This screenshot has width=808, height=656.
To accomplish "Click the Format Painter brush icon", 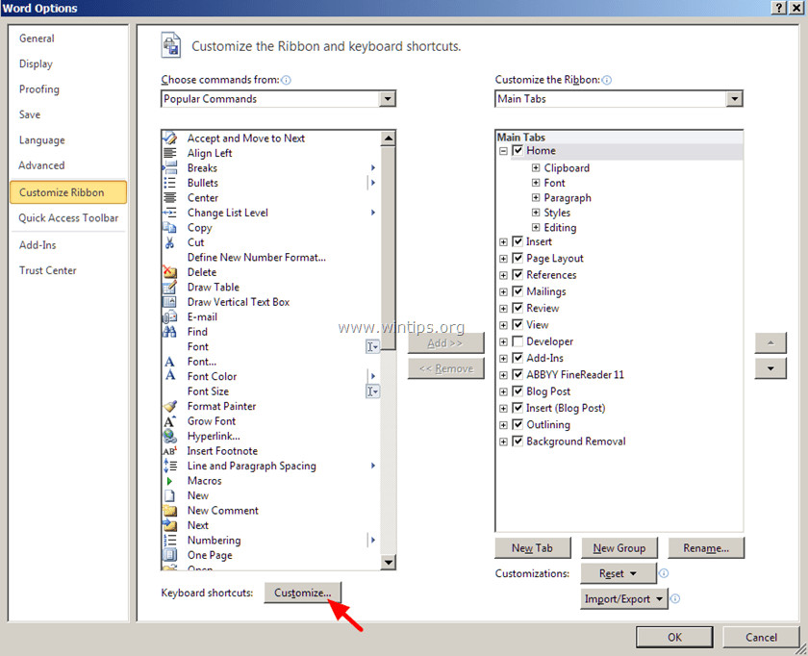I will click(170, 406).
